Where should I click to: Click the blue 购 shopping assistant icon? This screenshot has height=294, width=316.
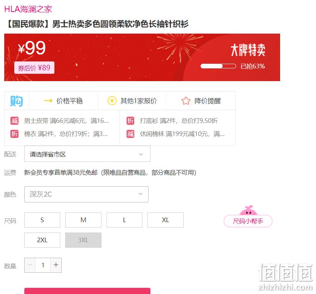pos(17,101)
